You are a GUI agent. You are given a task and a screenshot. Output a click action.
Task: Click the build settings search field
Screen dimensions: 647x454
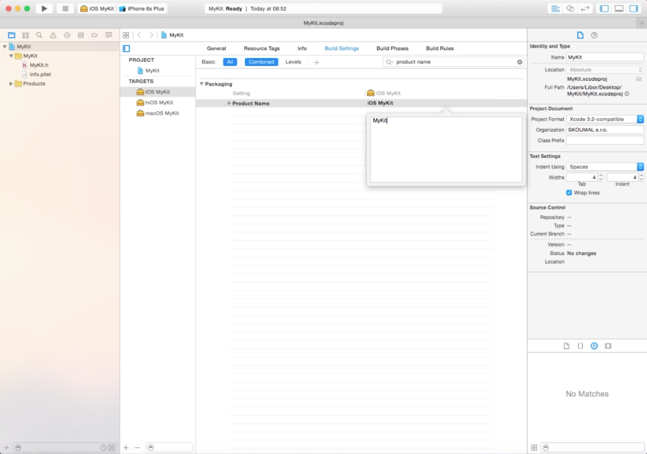point(454,62)
